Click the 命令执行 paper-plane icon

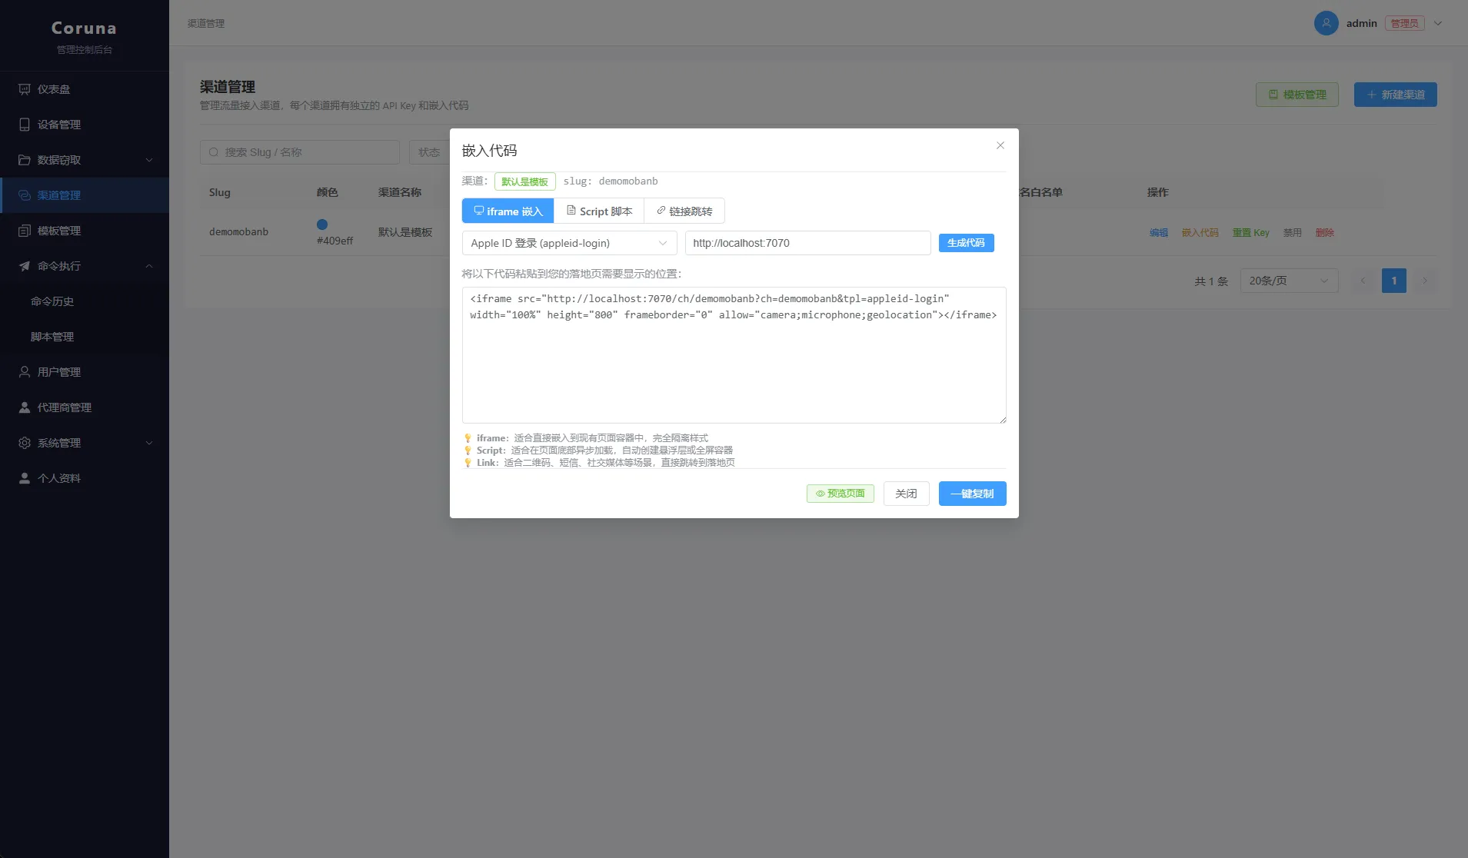(x=25, y=266)
